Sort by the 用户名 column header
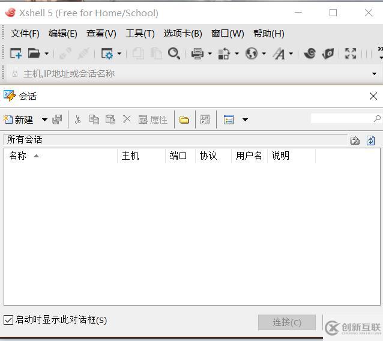Image resolution: width=383 pixels, height=341 pixels. point(249,155)
